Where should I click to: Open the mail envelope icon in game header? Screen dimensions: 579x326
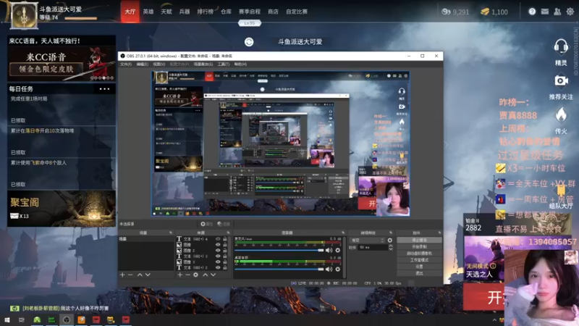pyautogui.click(x=545, y=12)
